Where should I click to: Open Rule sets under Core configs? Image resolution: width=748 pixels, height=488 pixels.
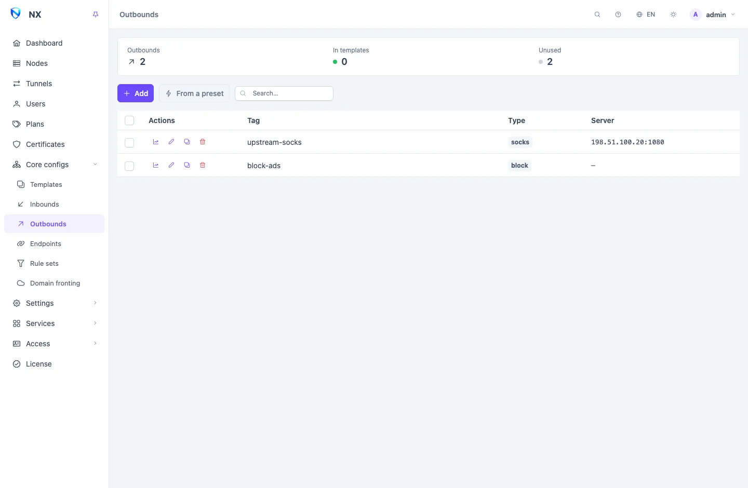tap(54, 263)
